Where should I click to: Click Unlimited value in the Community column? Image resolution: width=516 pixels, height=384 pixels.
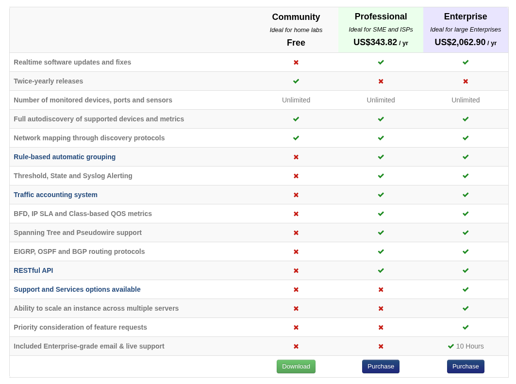(x=296, y=100)
